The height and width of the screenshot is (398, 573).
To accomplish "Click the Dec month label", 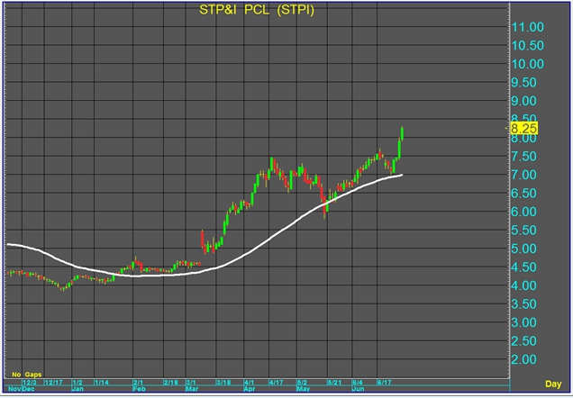I will (x=29, y=389).
